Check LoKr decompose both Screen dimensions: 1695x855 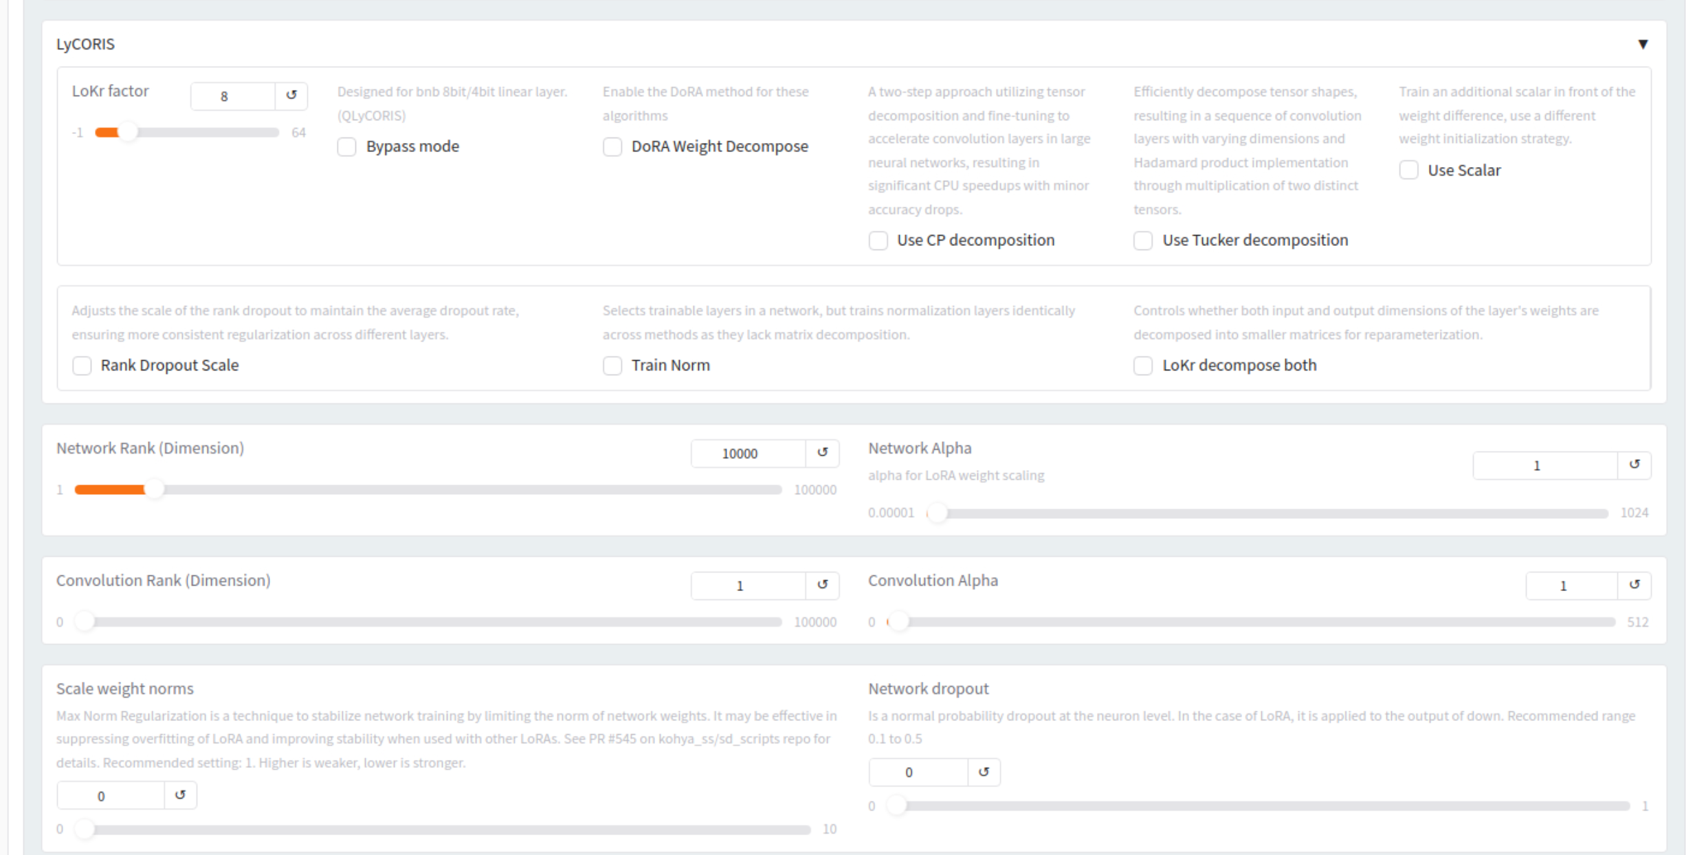click(x=1143, y=366)
